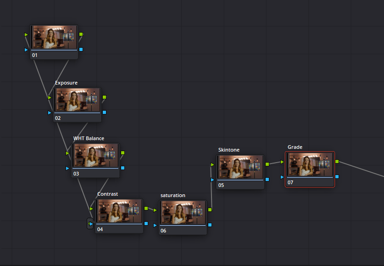Click the Exposure node's blue key output
The width and height of the screenshot is (384, 266).
tap(104, 112)
